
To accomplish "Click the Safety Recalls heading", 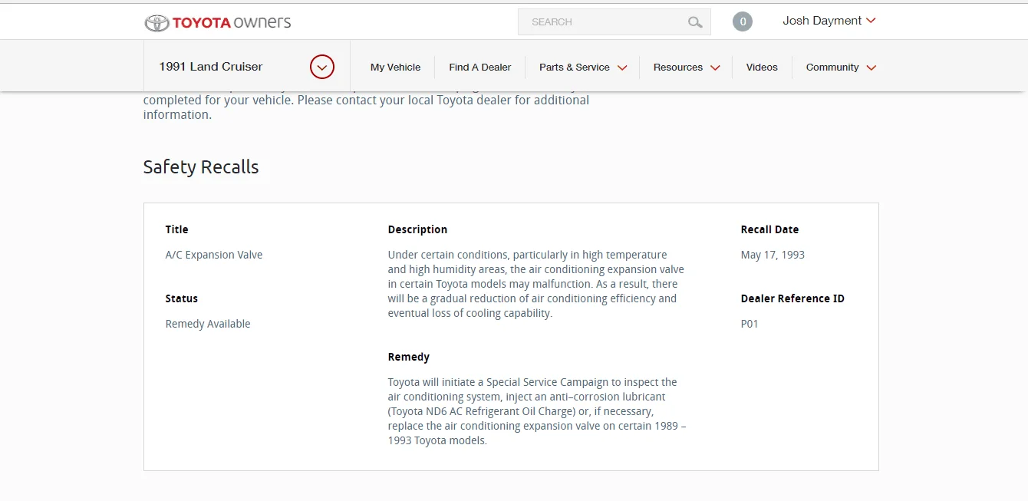I will (201, 167).
